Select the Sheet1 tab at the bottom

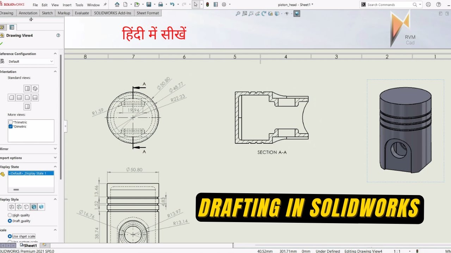28,245
